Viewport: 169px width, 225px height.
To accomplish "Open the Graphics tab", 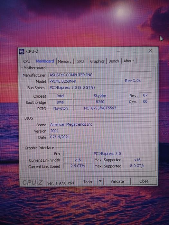I will (97, 61).
